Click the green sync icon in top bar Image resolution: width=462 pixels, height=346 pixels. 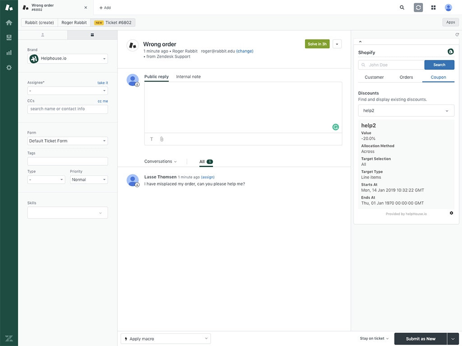pyautogui.click(x=418, y=7)
